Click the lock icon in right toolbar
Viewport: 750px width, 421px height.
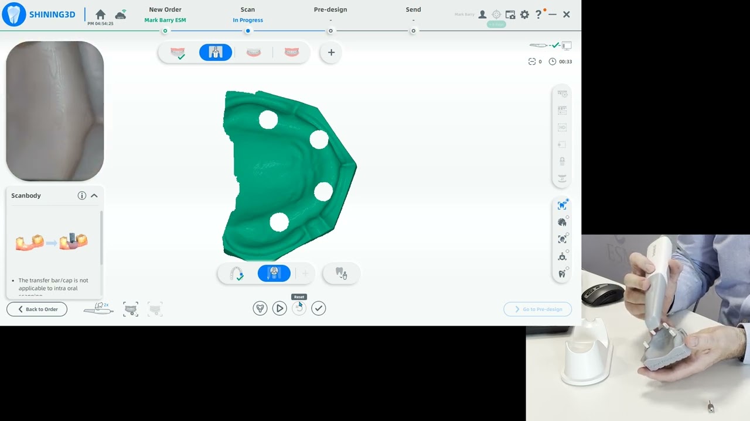[562, 161]
